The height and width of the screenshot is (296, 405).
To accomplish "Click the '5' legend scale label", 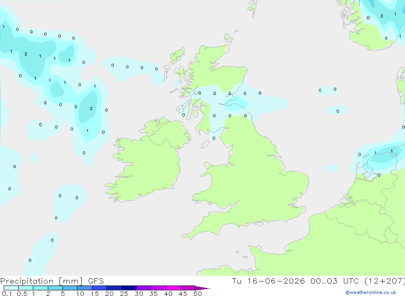I will click(63, 294).
